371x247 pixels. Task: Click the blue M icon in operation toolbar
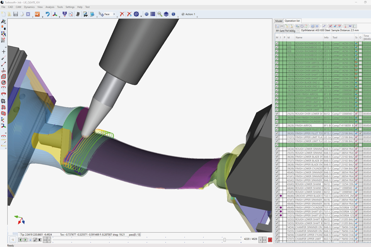pyautogui.click(x=350, y=26)
